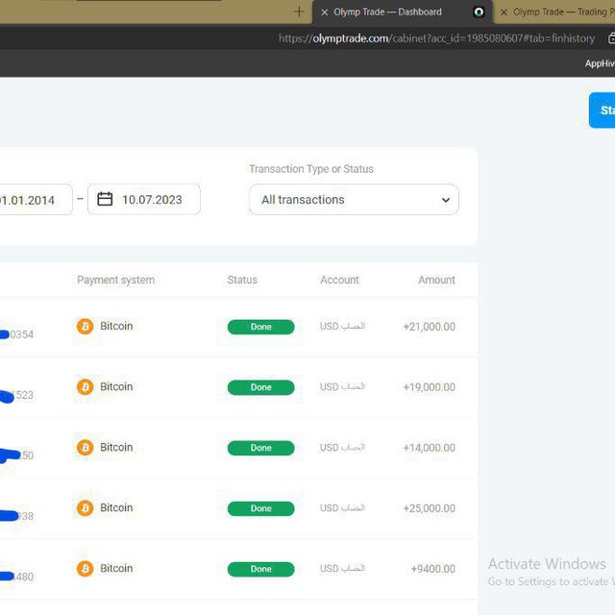Image resolution: width=615 pixels, height=615 pixels.
Task: Click USD account text in +14,000.00 row
Action: pyautogui.click(x=342, y=448)
